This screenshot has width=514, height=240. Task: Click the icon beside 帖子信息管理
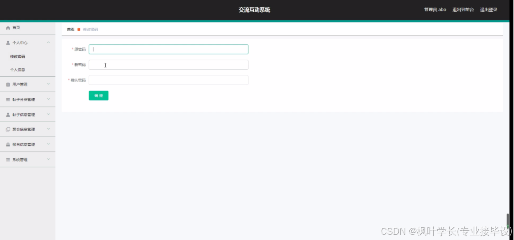(8, 115)
